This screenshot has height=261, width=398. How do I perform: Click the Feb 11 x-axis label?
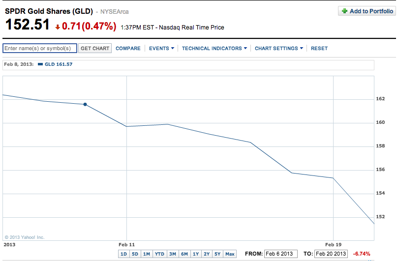pos(126,244)
